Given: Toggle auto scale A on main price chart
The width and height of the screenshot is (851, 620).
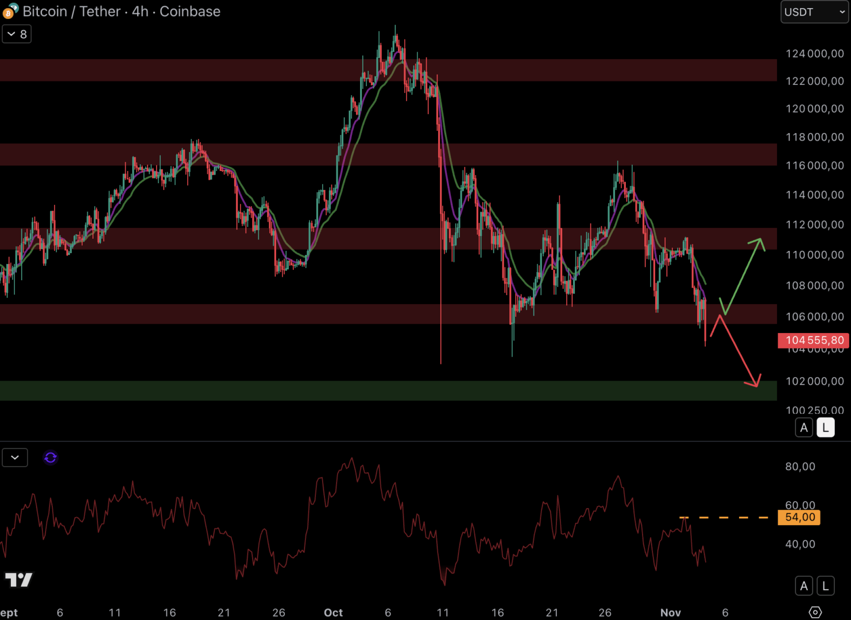Looking at the screenshot, I should pos(804,428).
